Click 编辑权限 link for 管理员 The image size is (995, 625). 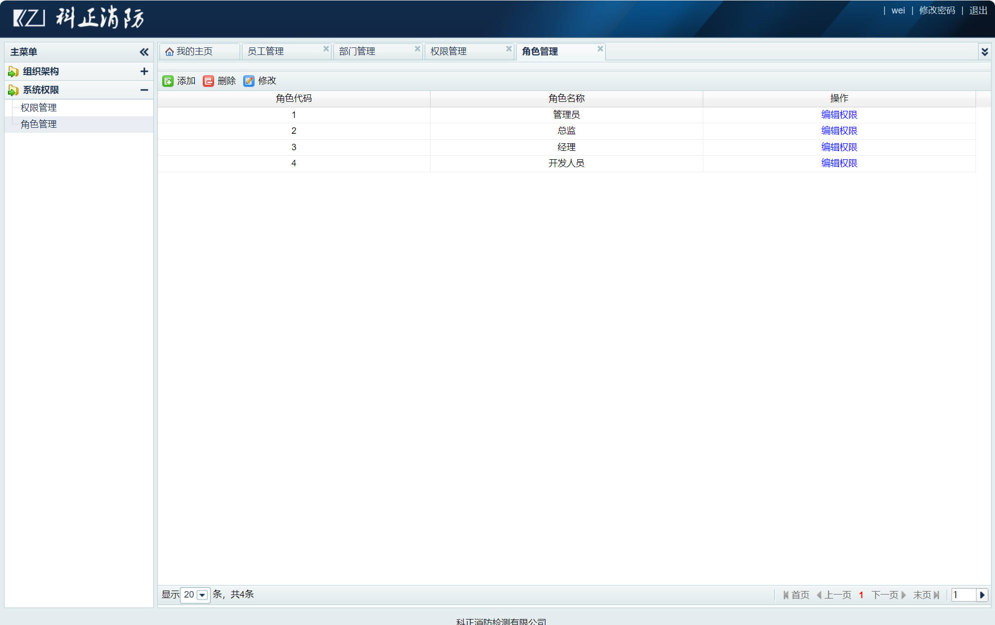[839, 115]
